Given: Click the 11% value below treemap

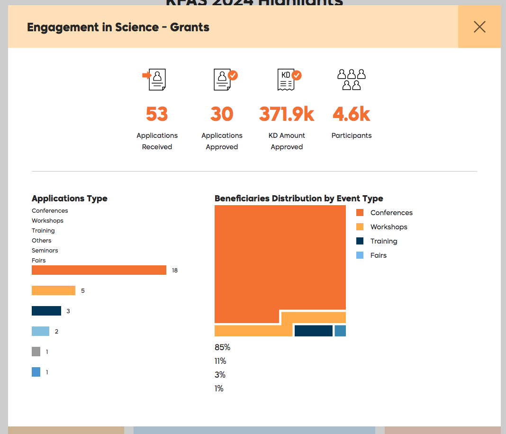Looking at the screenshot, I should click(x=220, y=361).
